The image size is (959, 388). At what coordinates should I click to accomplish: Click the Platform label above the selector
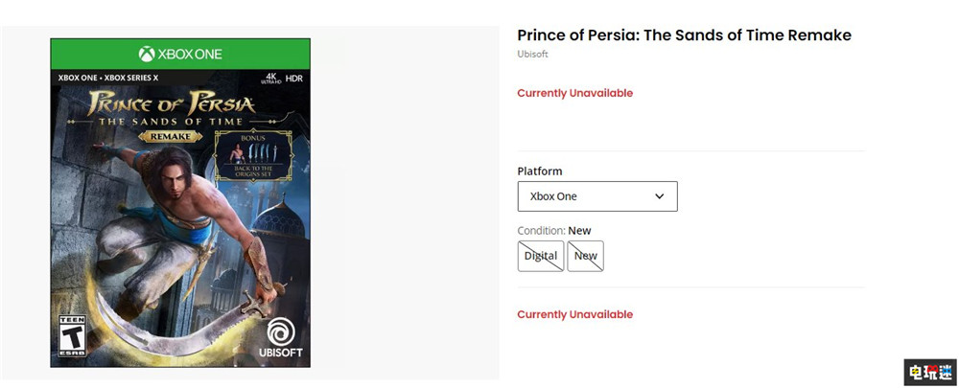pos(540,171)
